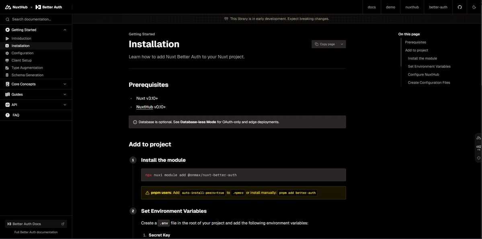Open the Type Augmentation page
This screenshot has height=239, width=482.
(x=36, y=68)
